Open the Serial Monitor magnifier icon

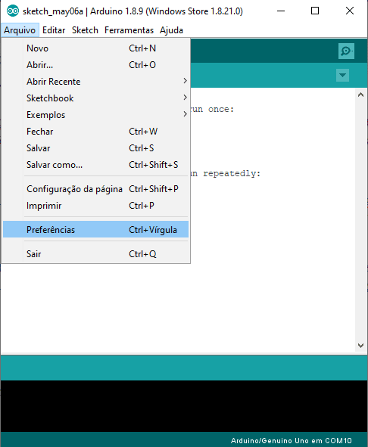[346, 51]
